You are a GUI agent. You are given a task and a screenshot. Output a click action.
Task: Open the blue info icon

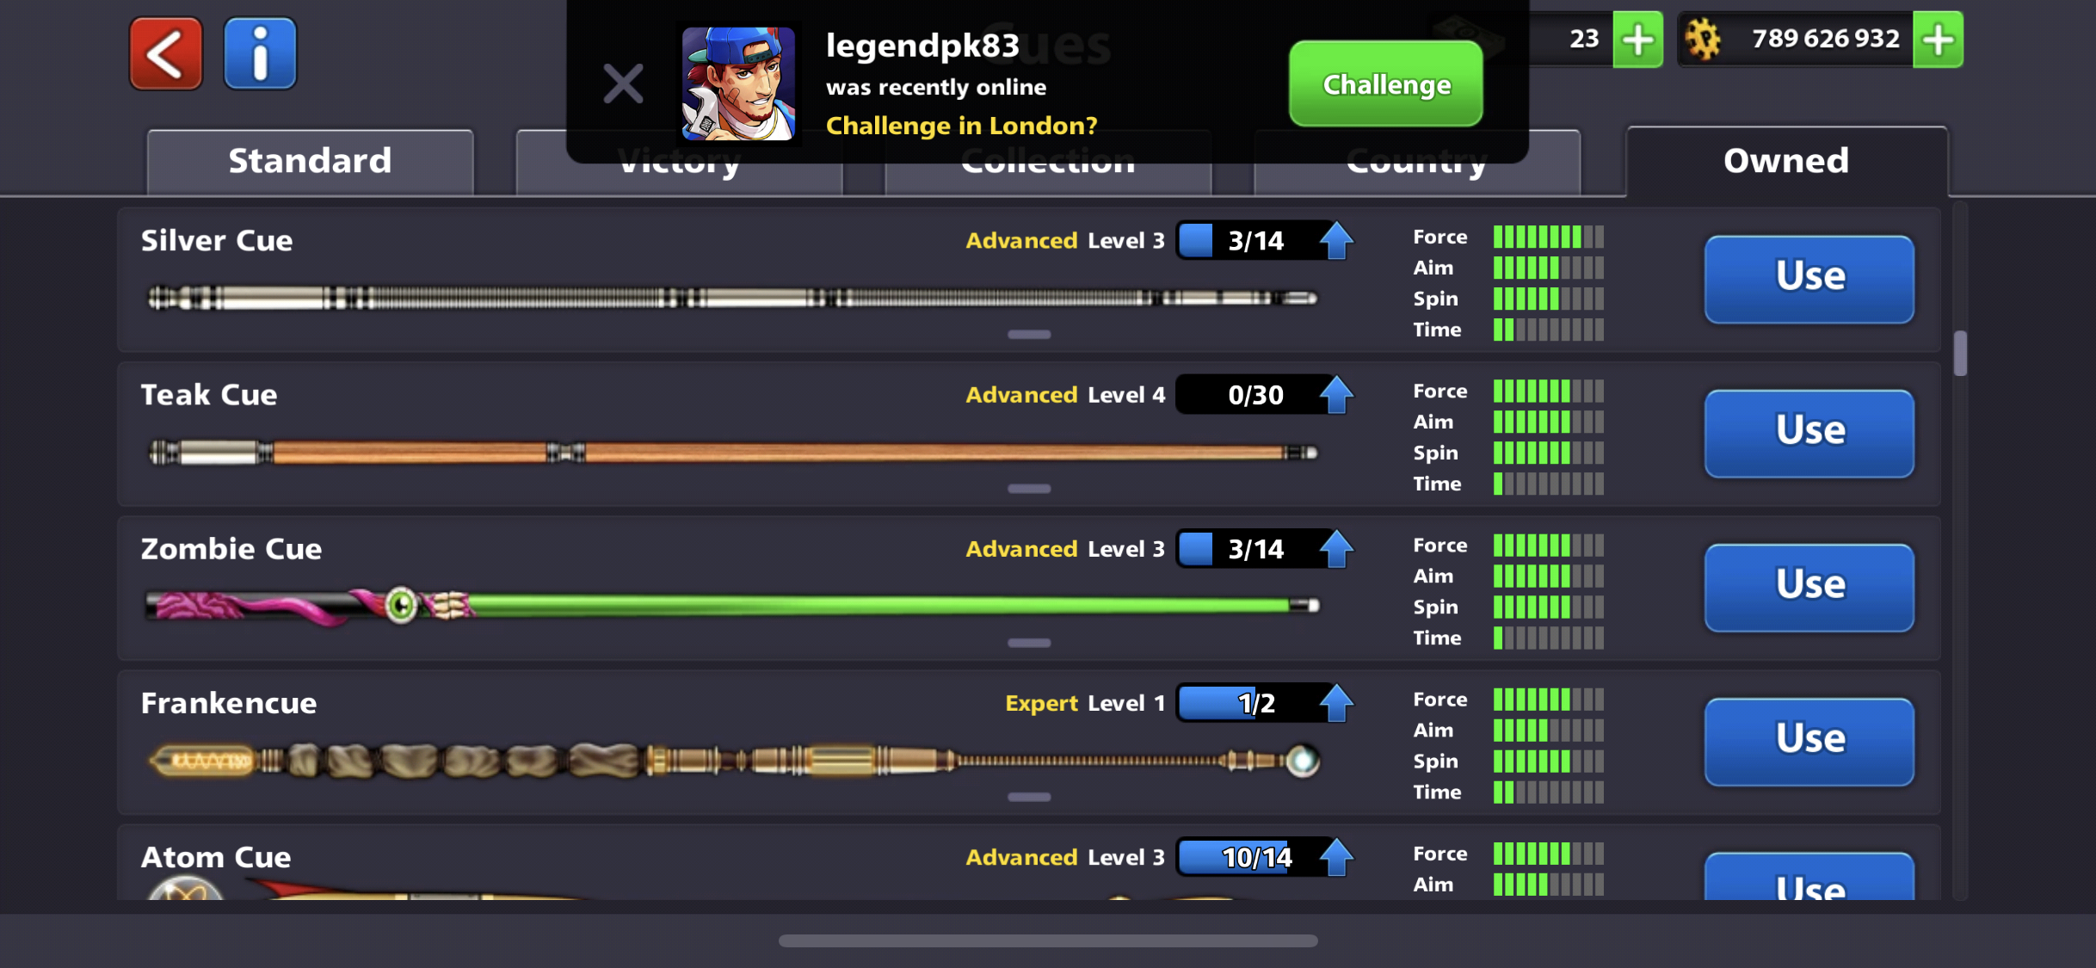click(260, 53)
